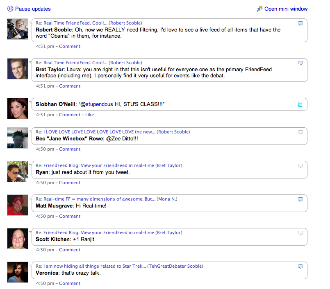This screenshot has height=289, width=330.
Task: Click the bold name "Siobhan O'Neill"
Action: tap(56, 104)
